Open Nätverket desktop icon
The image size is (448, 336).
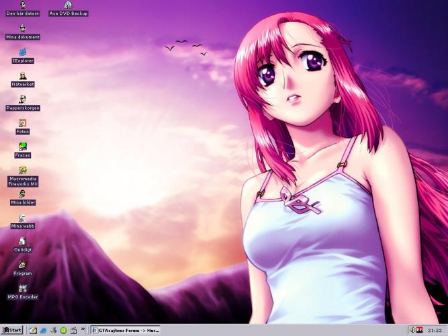(22, 77)
